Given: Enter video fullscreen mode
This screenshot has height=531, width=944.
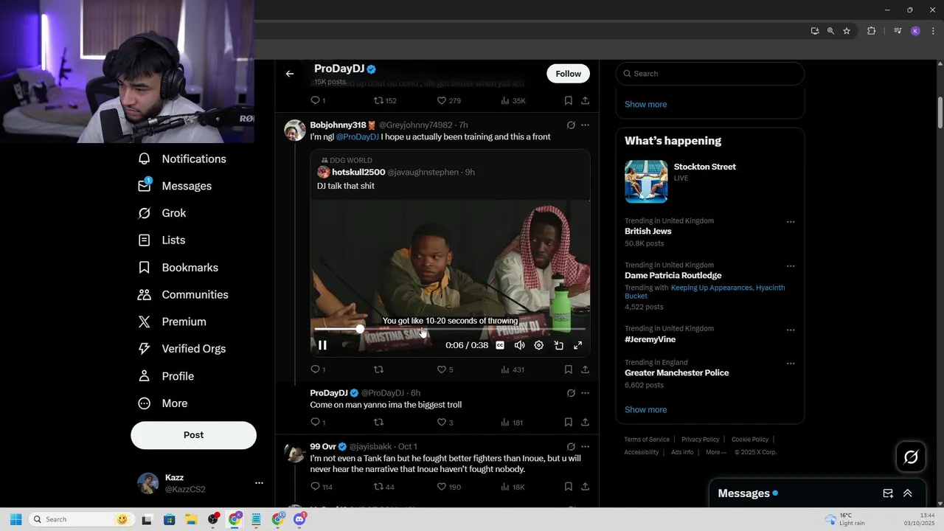Looking at the screenshot, I should pos(578,345).
